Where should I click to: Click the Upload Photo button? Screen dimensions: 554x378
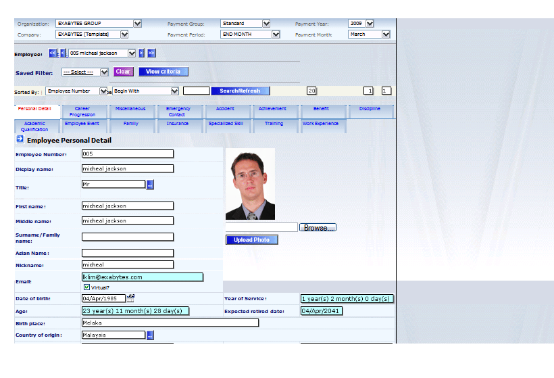(251, 240)
